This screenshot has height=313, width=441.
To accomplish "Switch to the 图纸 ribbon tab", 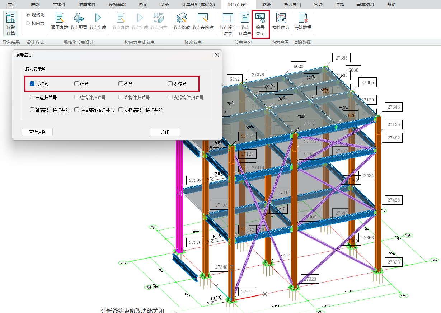I will coord(267,5).
